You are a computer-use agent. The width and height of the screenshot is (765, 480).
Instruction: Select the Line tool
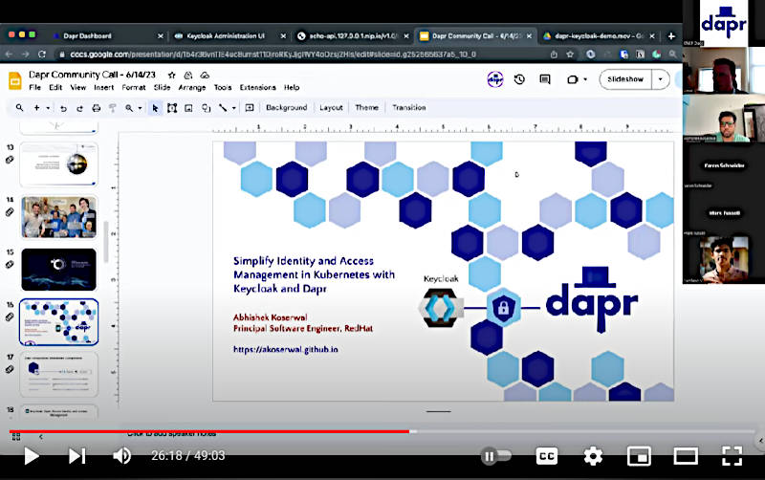coord(223,108)
